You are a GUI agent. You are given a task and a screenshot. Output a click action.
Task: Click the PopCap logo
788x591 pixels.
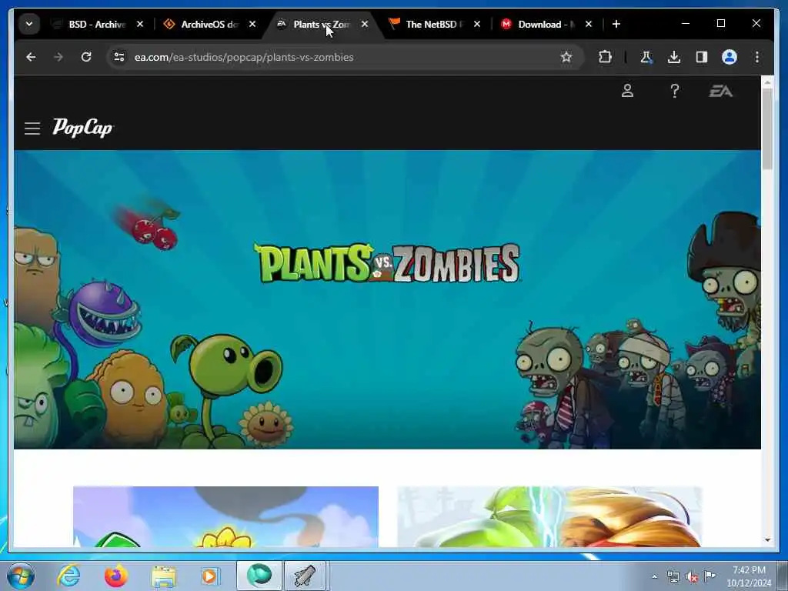pyautogui.click(x=83, y=128)
